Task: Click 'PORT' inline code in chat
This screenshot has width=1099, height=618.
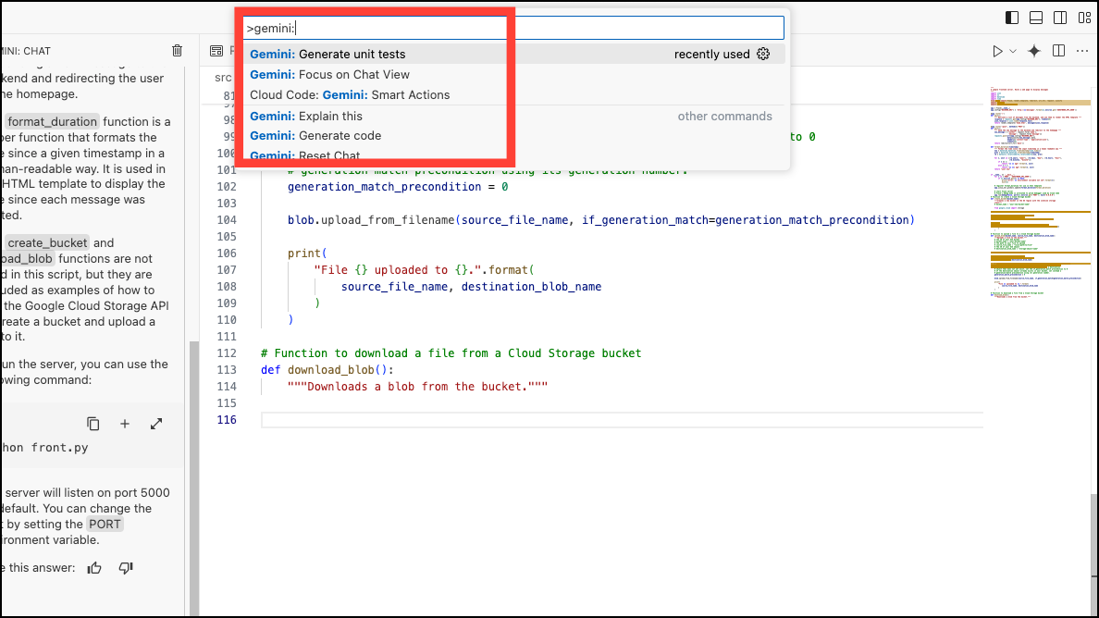Action: pos(105,525)
